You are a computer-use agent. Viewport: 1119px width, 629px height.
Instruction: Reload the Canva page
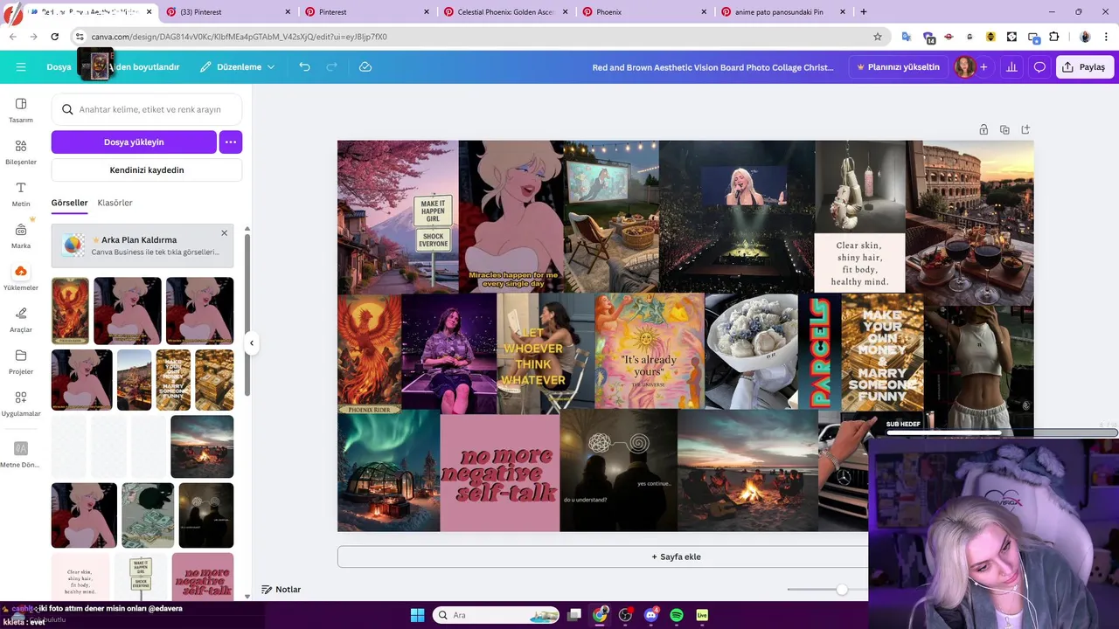(x=54, y=37)
